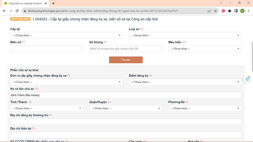Open the Chrome three-dot menu

coord(249,11)
